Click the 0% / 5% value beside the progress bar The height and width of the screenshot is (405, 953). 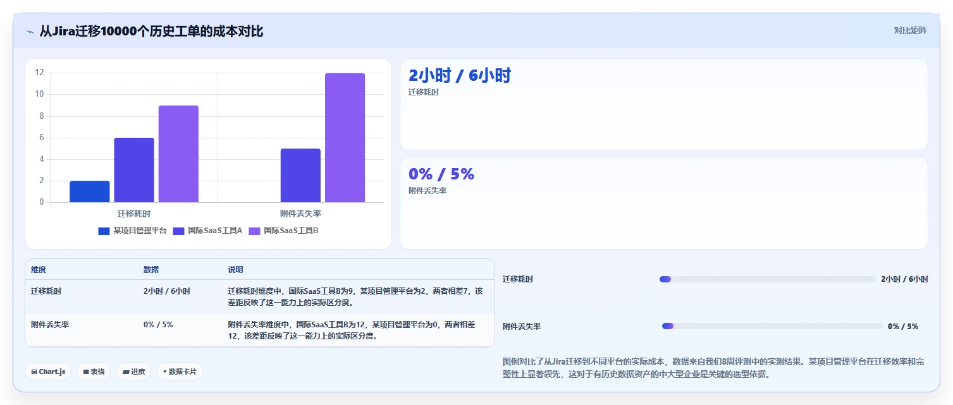[903, 327]
